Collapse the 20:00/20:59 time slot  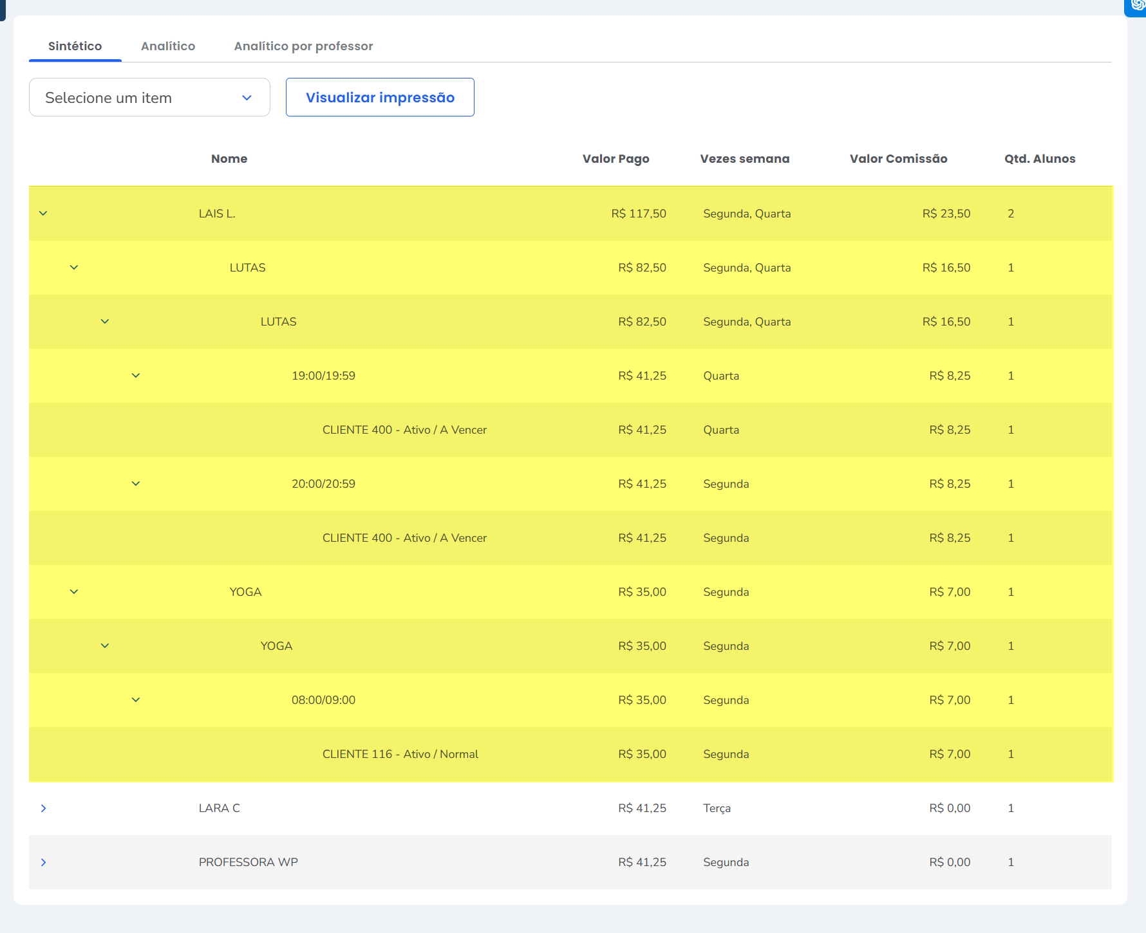(x=136, y=484)
